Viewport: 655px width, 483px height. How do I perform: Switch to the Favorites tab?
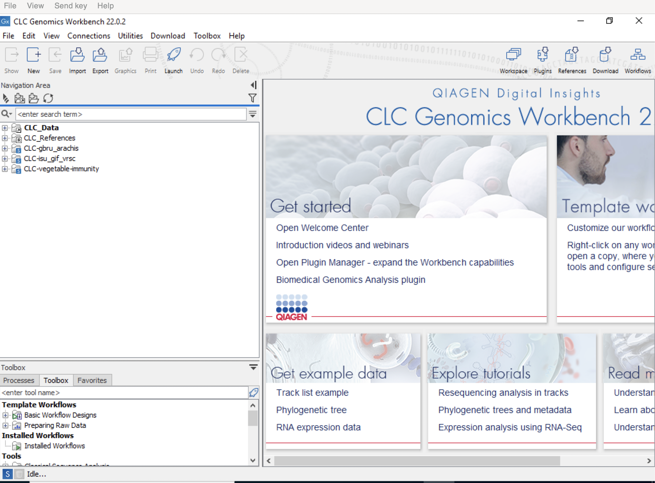92,380
